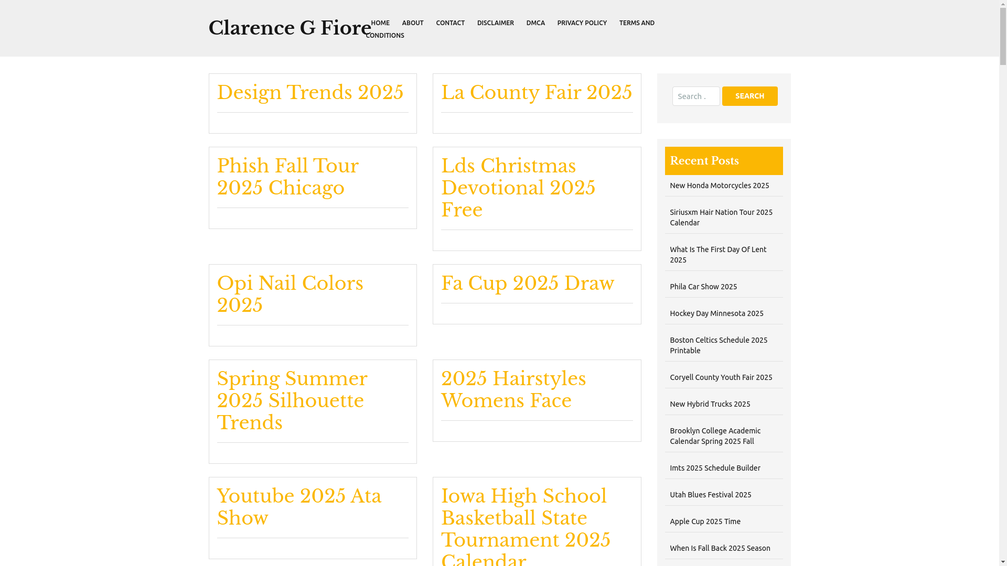Select What Is The First Day Of Lent 2025

click(718, 255)
